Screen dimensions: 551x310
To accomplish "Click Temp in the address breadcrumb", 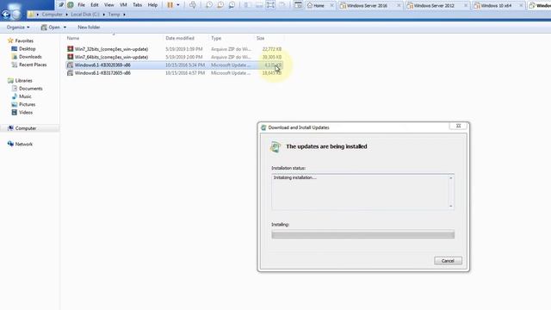I will click(x=114, y=15).
